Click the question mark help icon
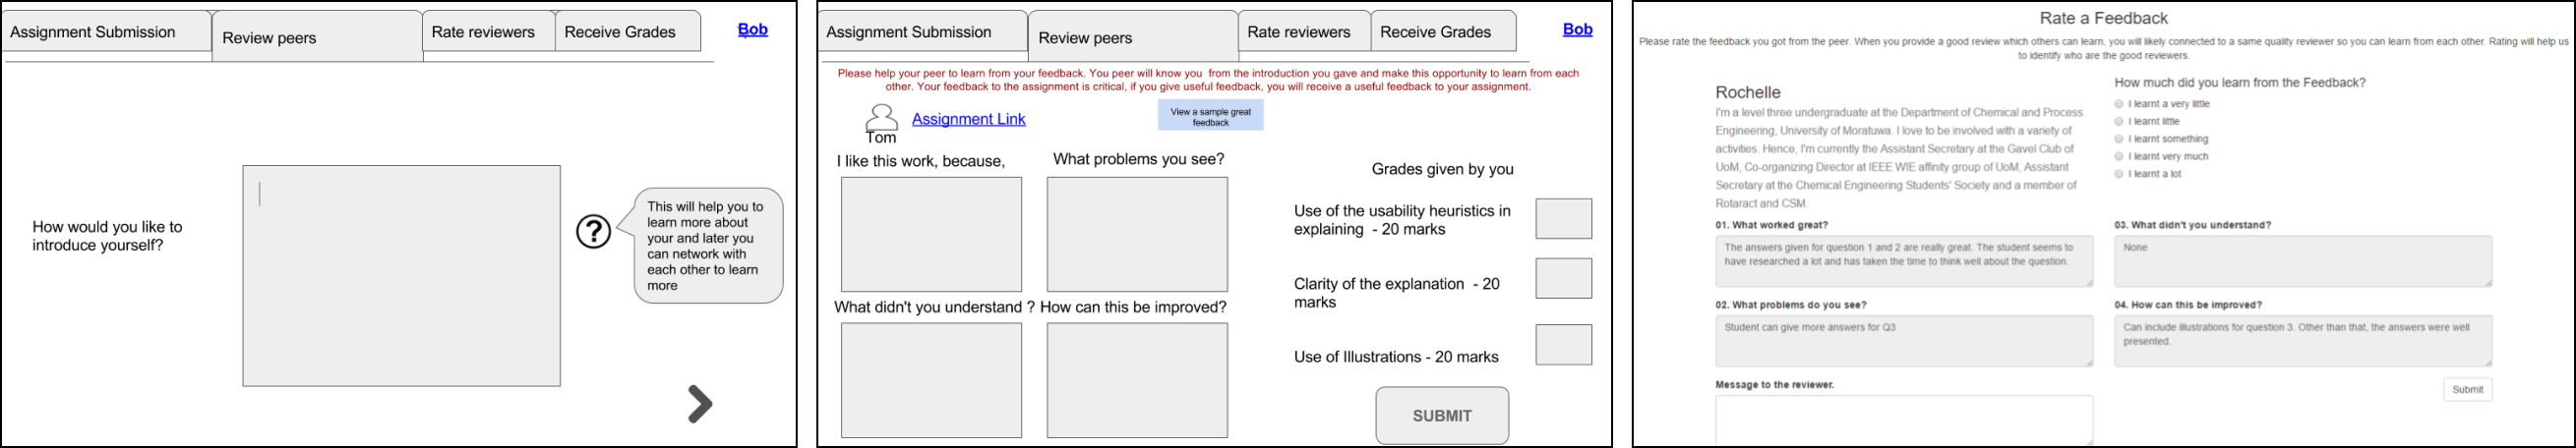Image resolution: width=2576 pixels, height=448 pixels. tap(593, 233)
